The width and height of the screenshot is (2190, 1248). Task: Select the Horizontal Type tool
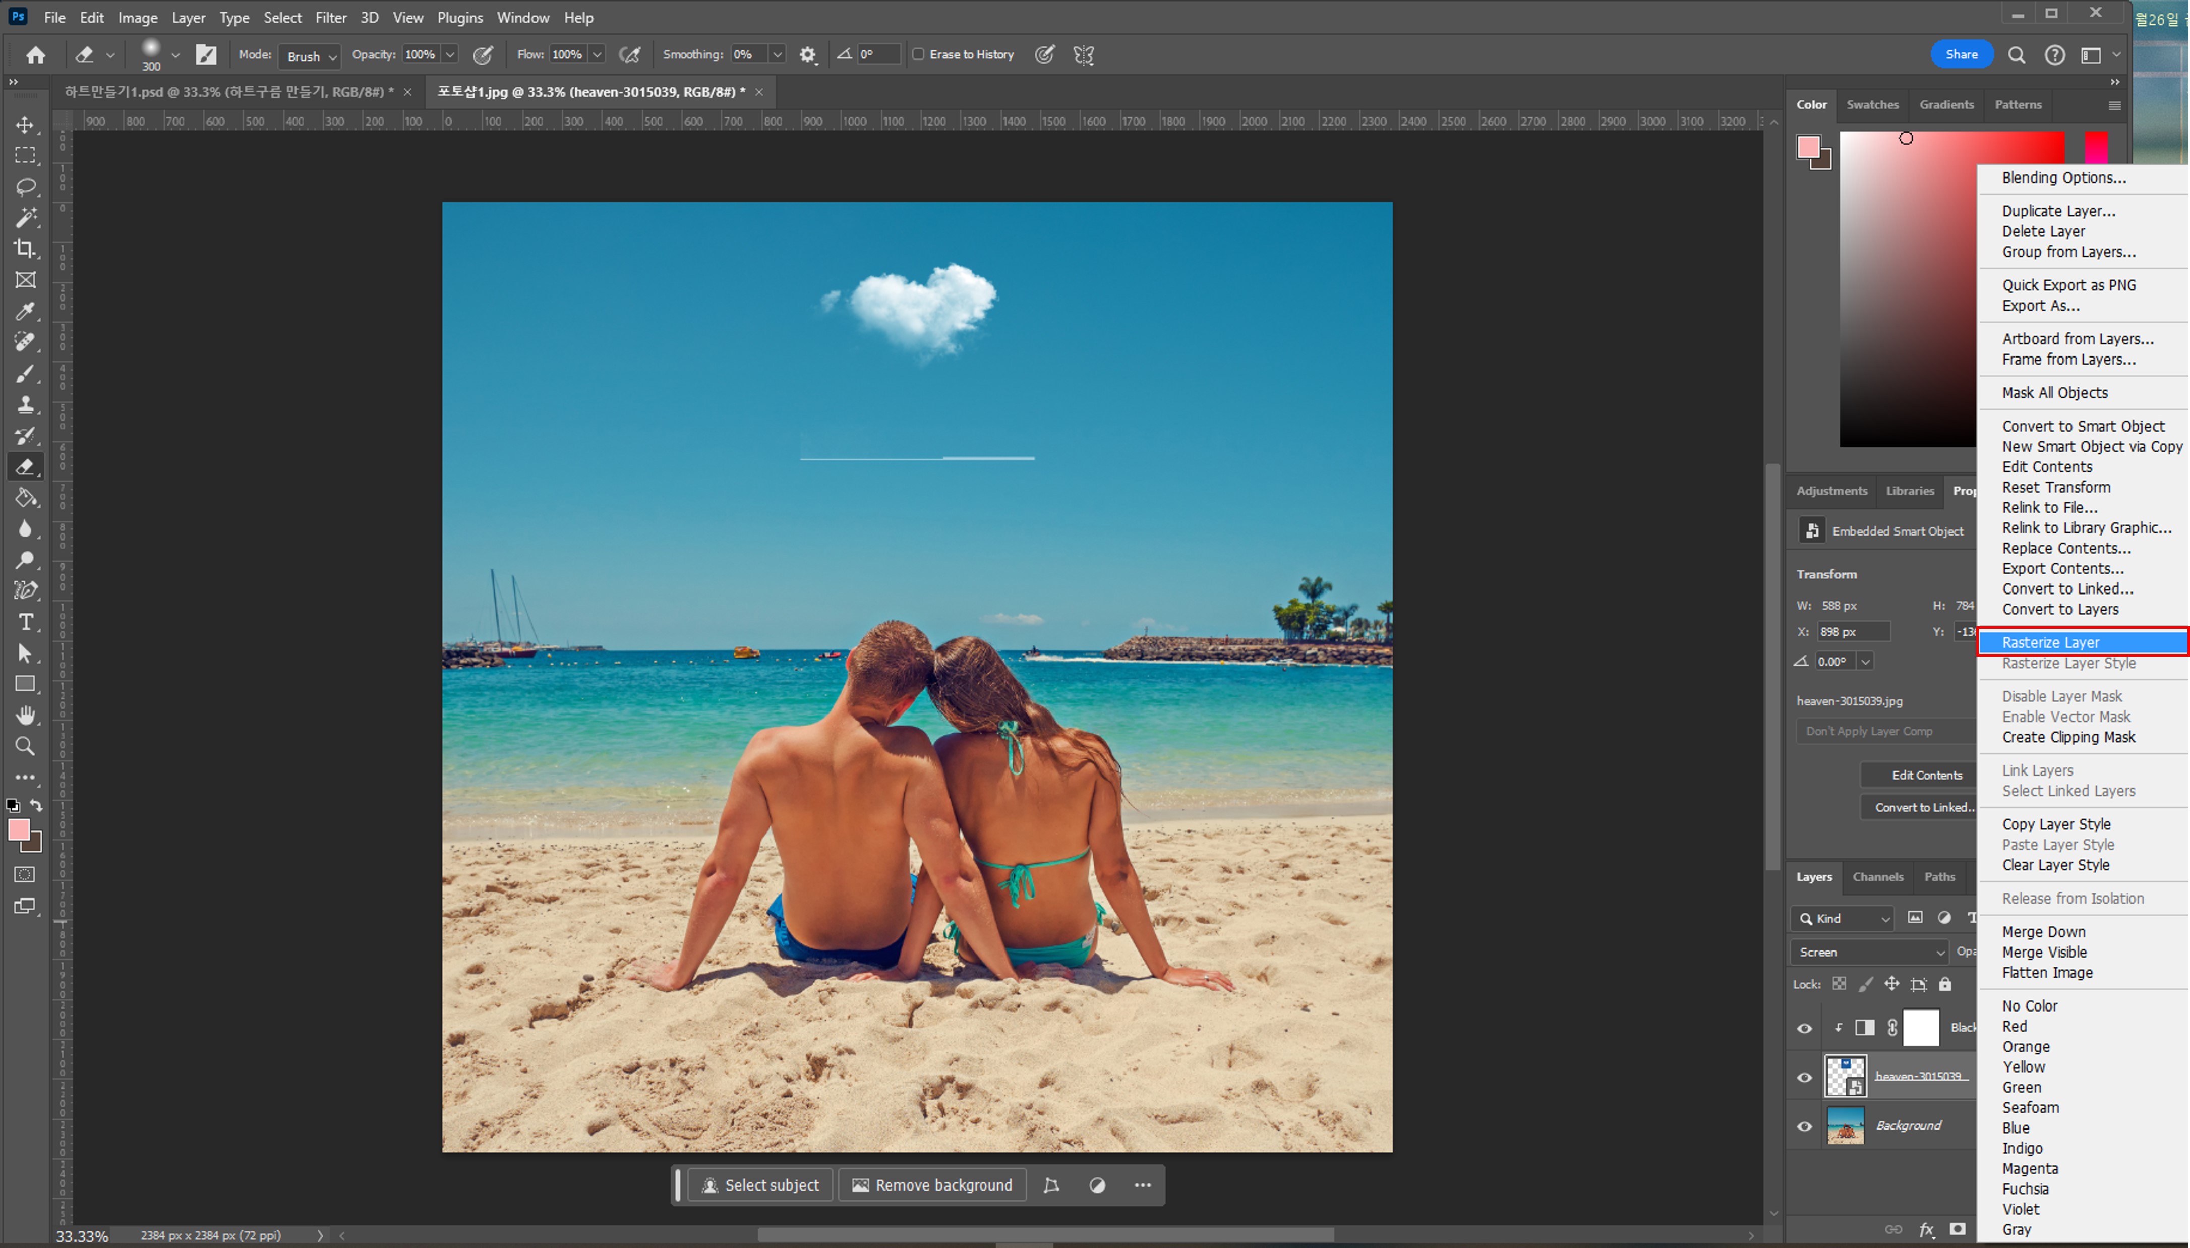[x=25, y=621]
